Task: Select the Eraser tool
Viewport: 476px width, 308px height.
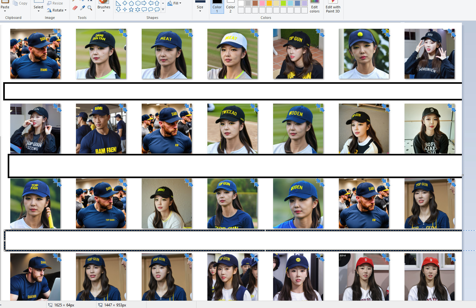Action: [75, 8]
